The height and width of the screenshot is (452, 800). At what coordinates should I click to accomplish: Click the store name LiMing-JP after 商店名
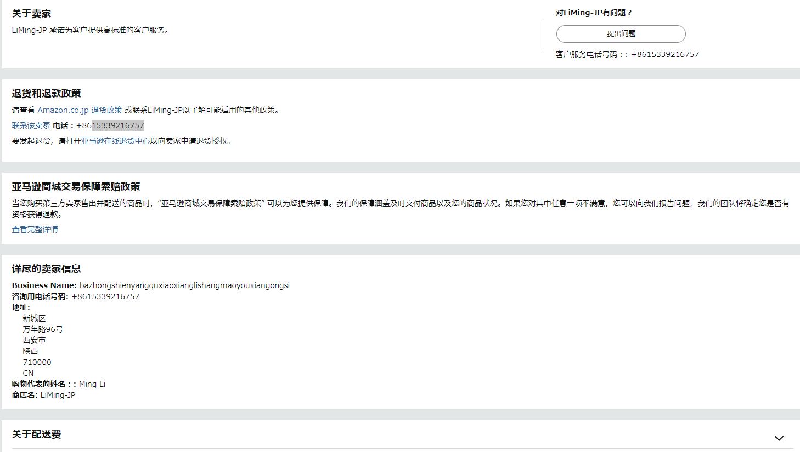pos(58,395)
